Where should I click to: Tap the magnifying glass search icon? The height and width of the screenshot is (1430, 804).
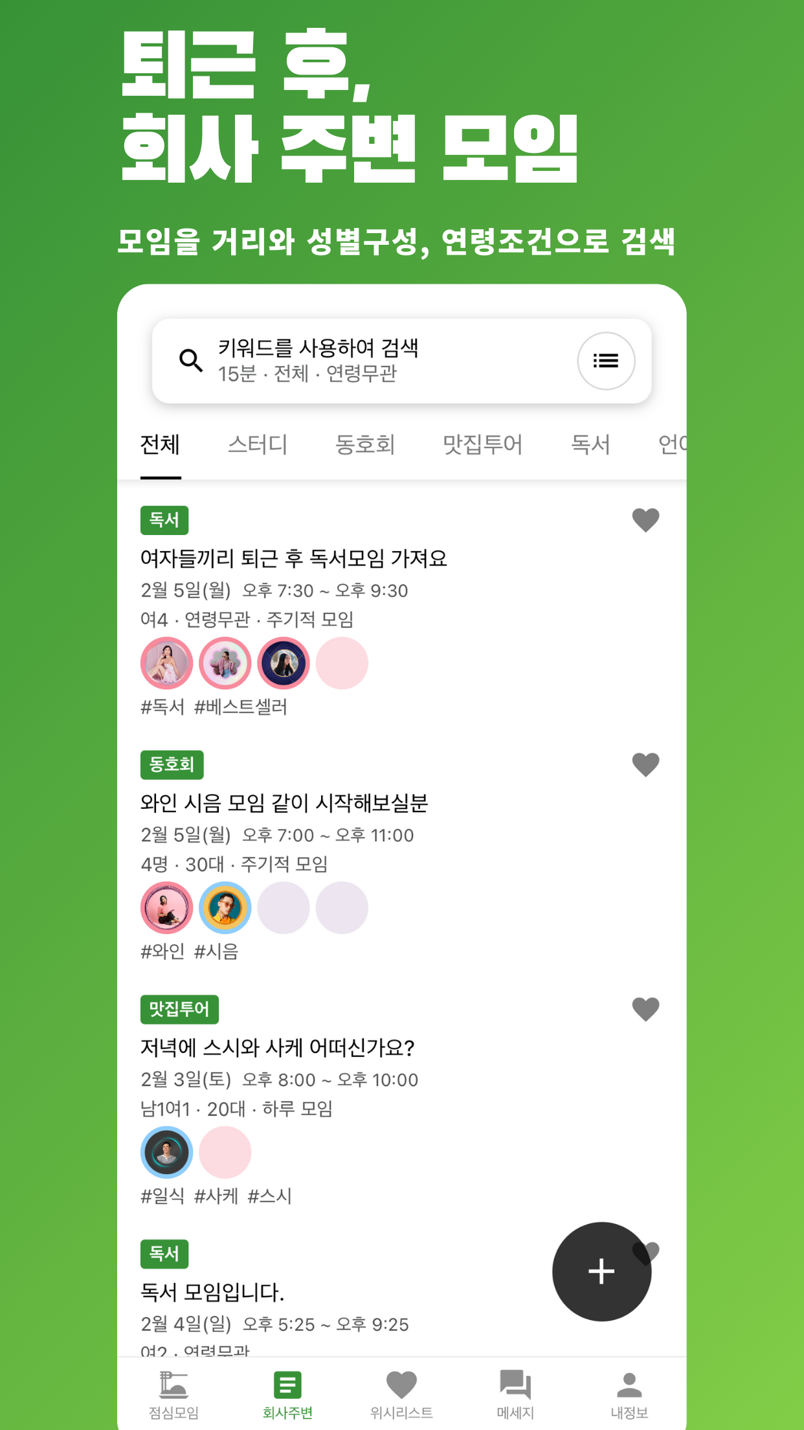(x=191, y=360)
